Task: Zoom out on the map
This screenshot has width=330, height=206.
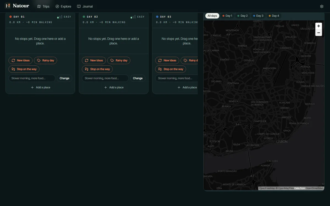Action: pyautogui.click(x=318, y=33)
